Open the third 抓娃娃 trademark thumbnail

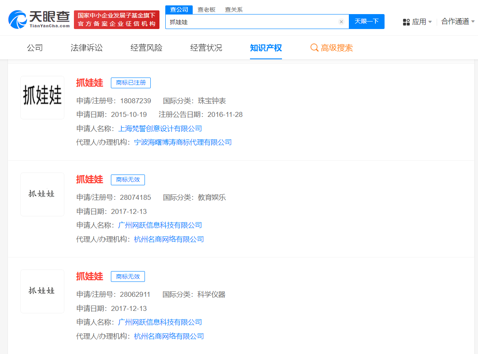click(42, 291)
